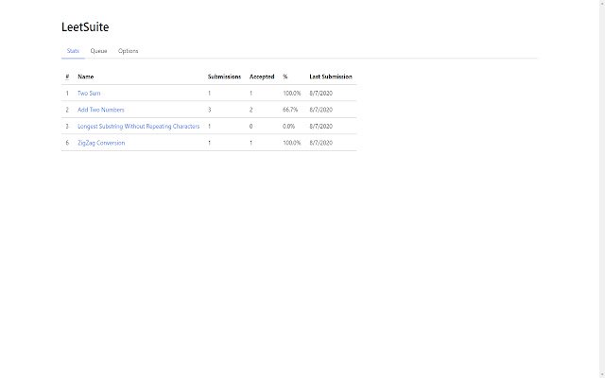605x378 pixels.
Task: Open the ZigZag Conversion link
Action: tap(101, 143)
